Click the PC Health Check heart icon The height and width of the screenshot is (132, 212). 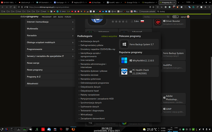(124, 72)
